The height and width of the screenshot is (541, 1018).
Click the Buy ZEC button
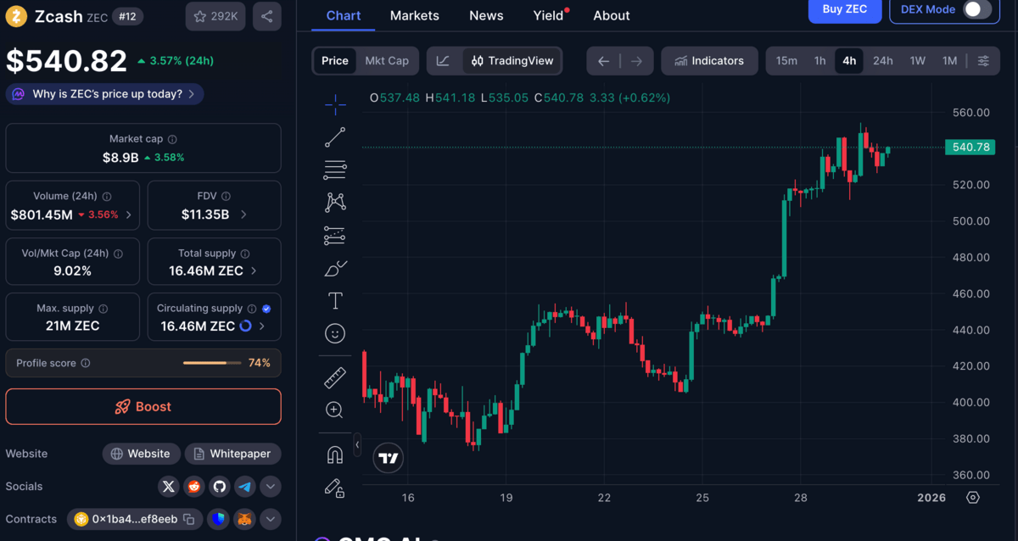pyautogui.click(x=844, y=10)
